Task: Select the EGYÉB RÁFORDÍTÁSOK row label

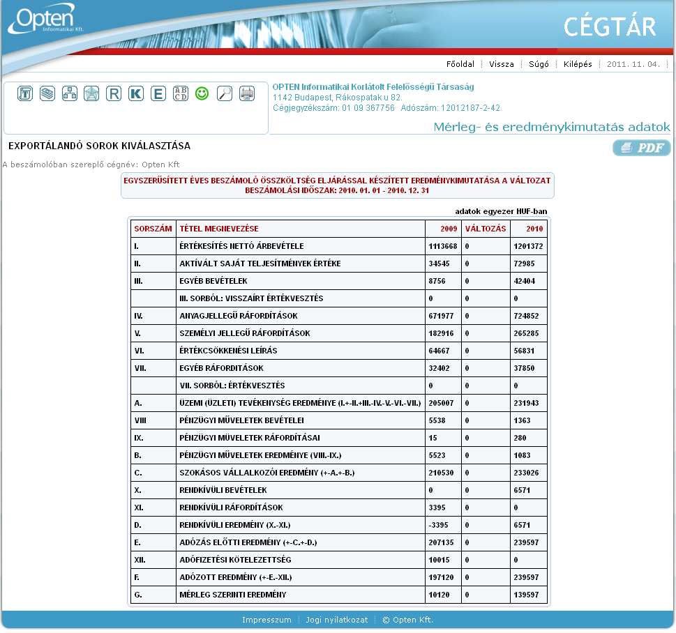Action: [222, 368]
